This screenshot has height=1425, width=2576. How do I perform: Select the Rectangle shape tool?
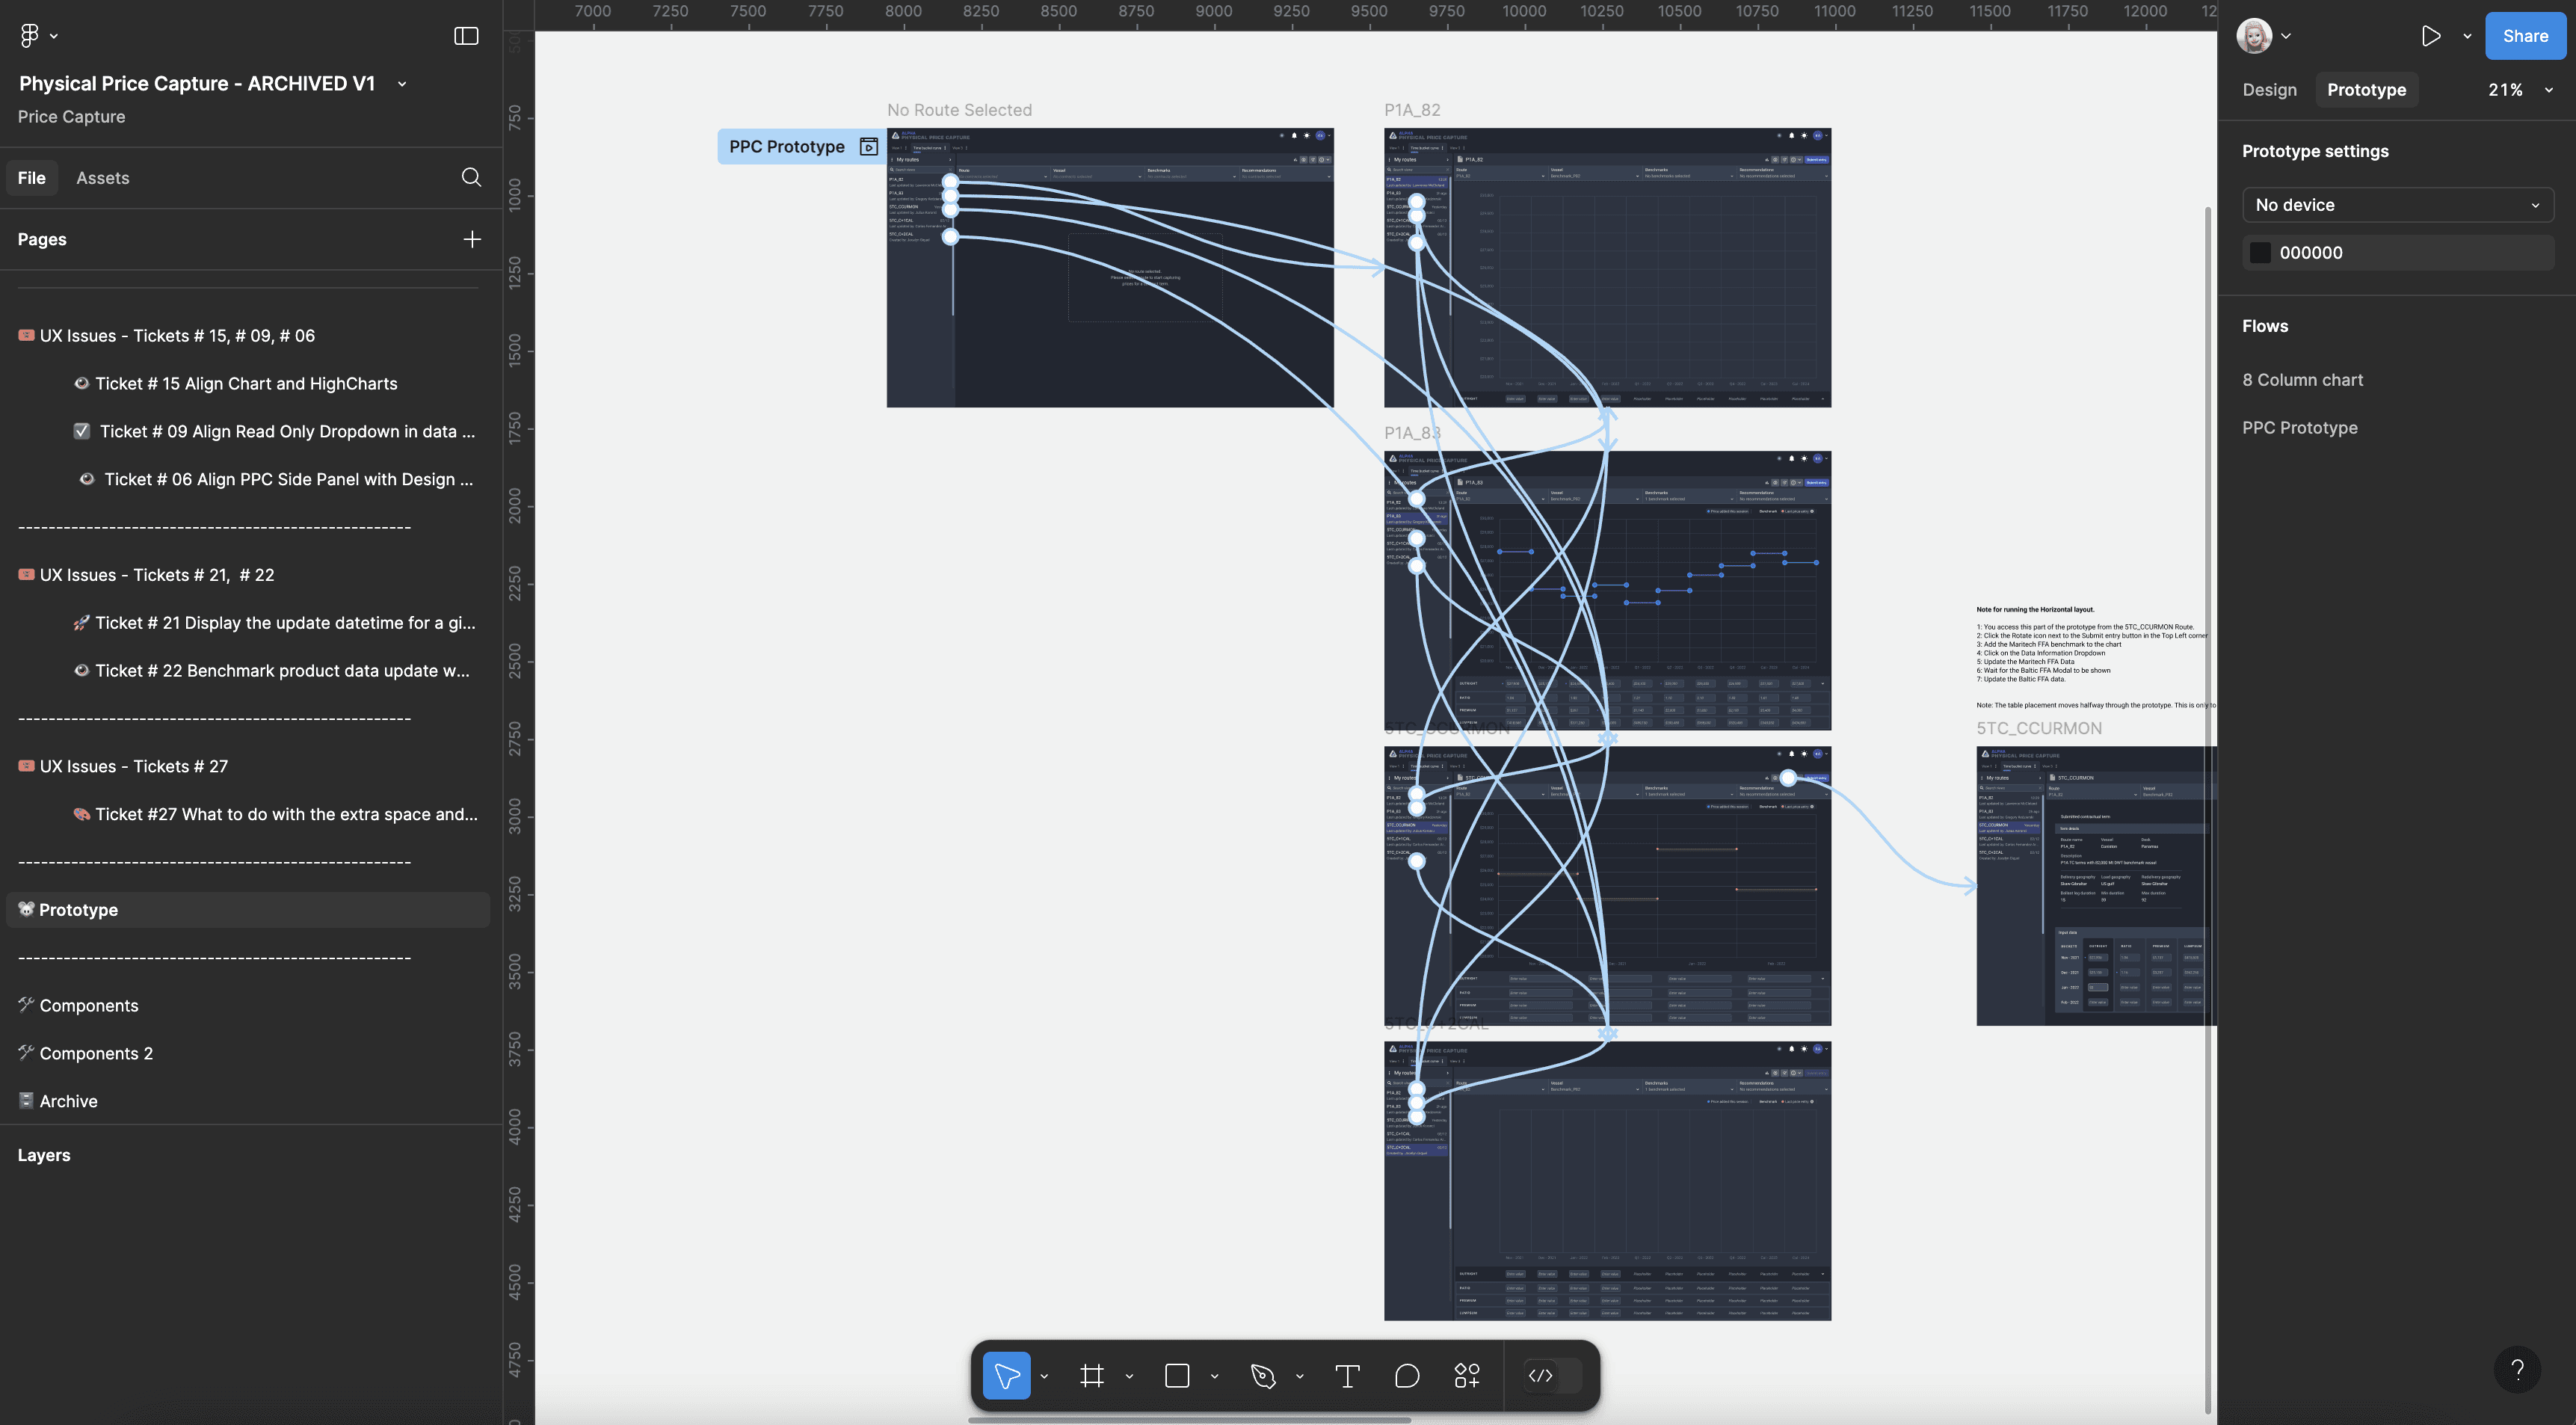coord(1177,1376)
